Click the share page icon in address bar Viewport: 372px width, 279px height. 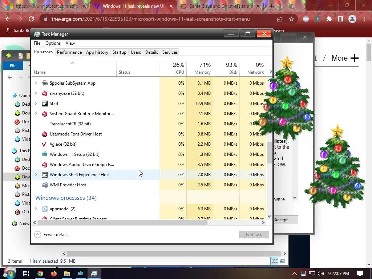pos(280,19)
